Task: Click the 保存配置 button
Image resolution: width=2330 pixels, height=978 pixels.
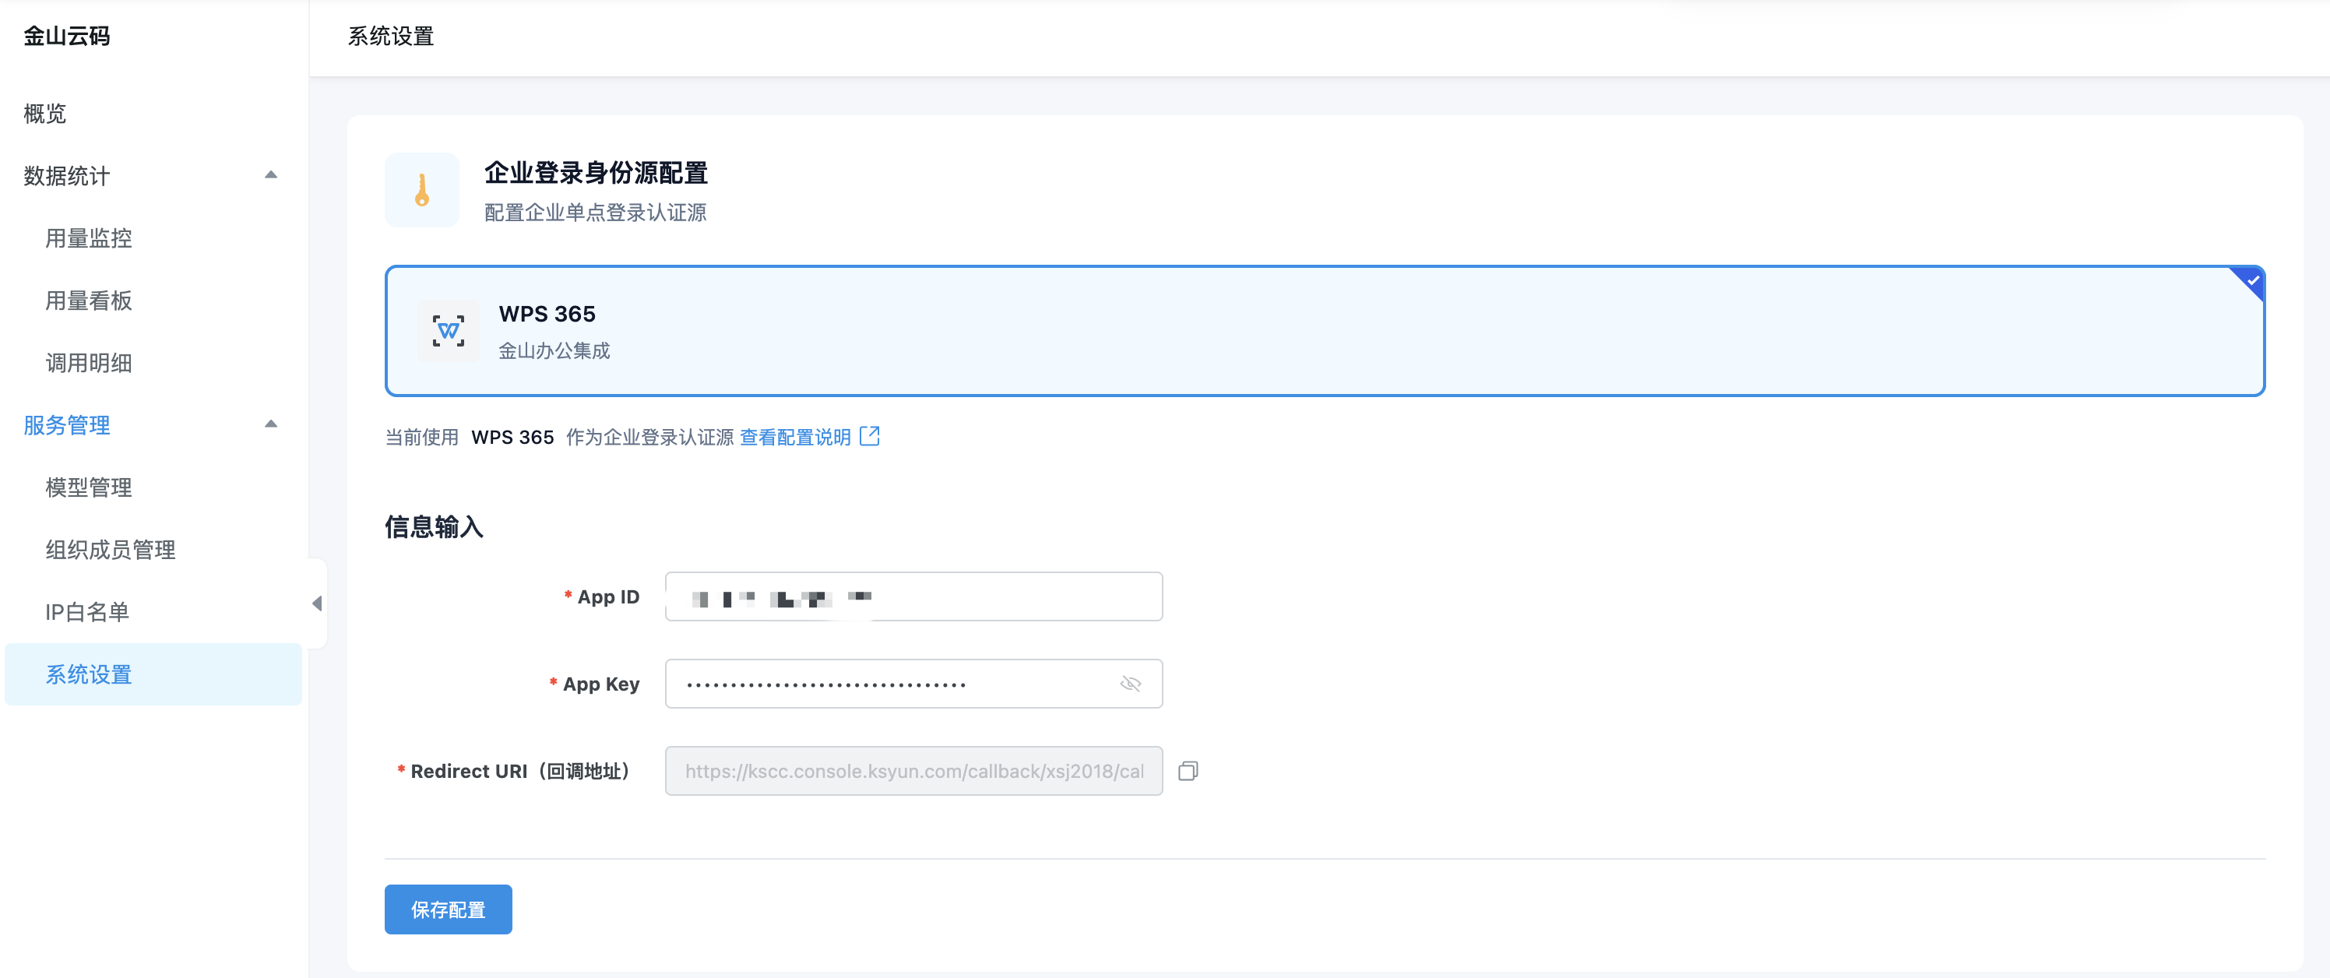Action: pos(448,909)
